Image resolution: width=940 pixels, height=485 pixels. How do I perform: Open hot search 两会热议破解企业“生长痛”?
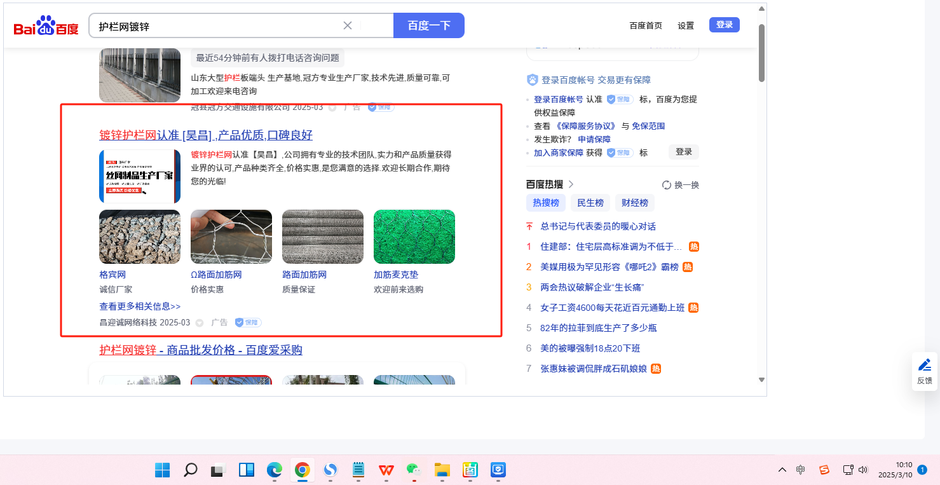tap(592, 287)
